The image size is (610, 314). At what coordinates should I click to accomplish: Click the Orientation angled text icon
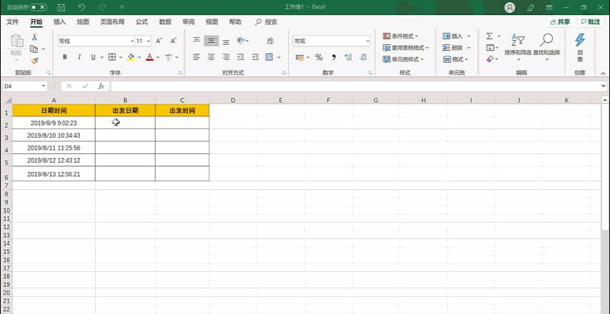(x=241, y=41)
